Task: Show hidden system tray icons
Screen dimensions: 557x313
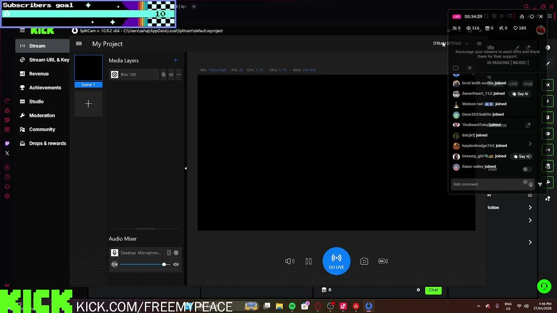Action: click(x=478, y=306)
